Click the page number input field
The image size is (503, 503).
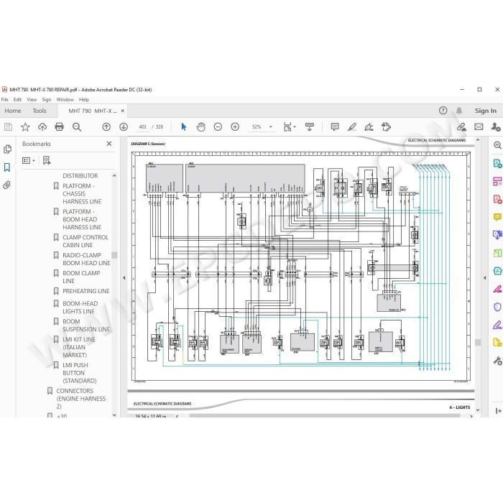(x=142, y=126)
